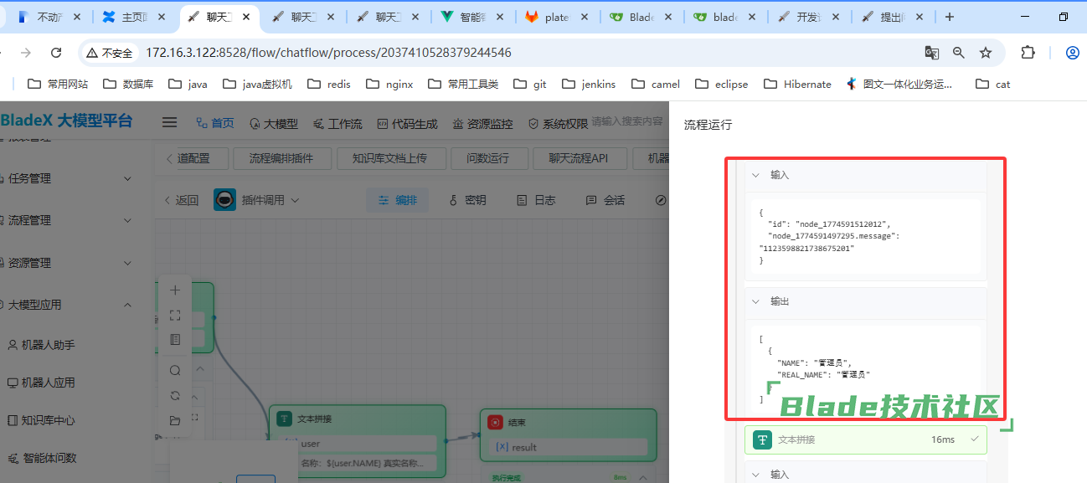Bookmark this page with the star icon

986,53
